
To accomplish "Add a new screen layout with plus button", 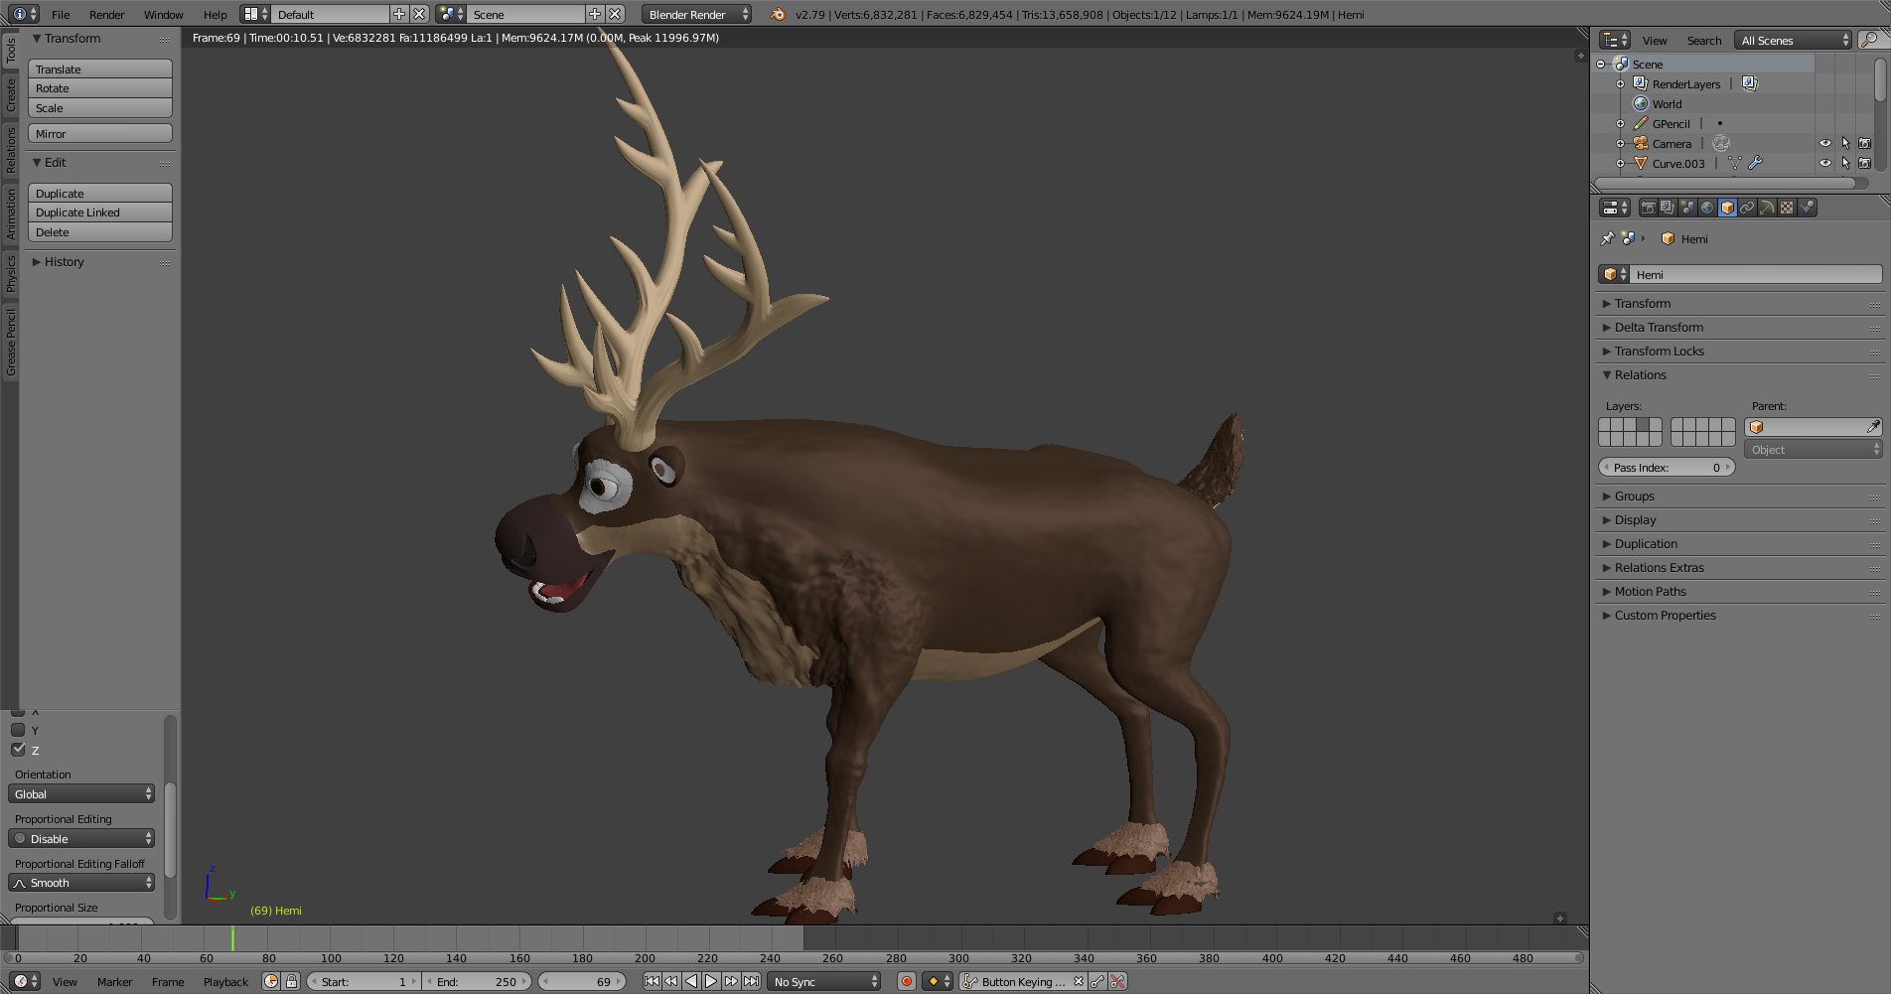I will (399, 14).
